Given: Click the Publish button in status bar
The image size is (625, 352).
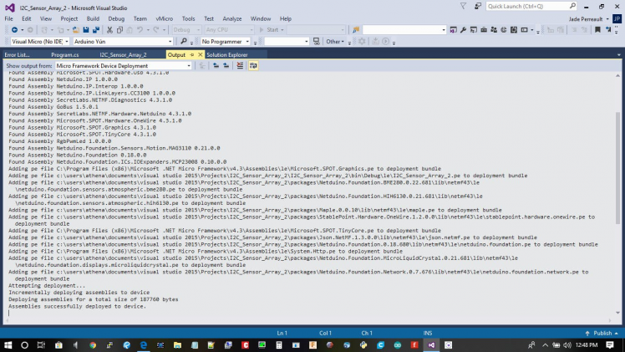Looking at the screenshot, I should (602, 333).
